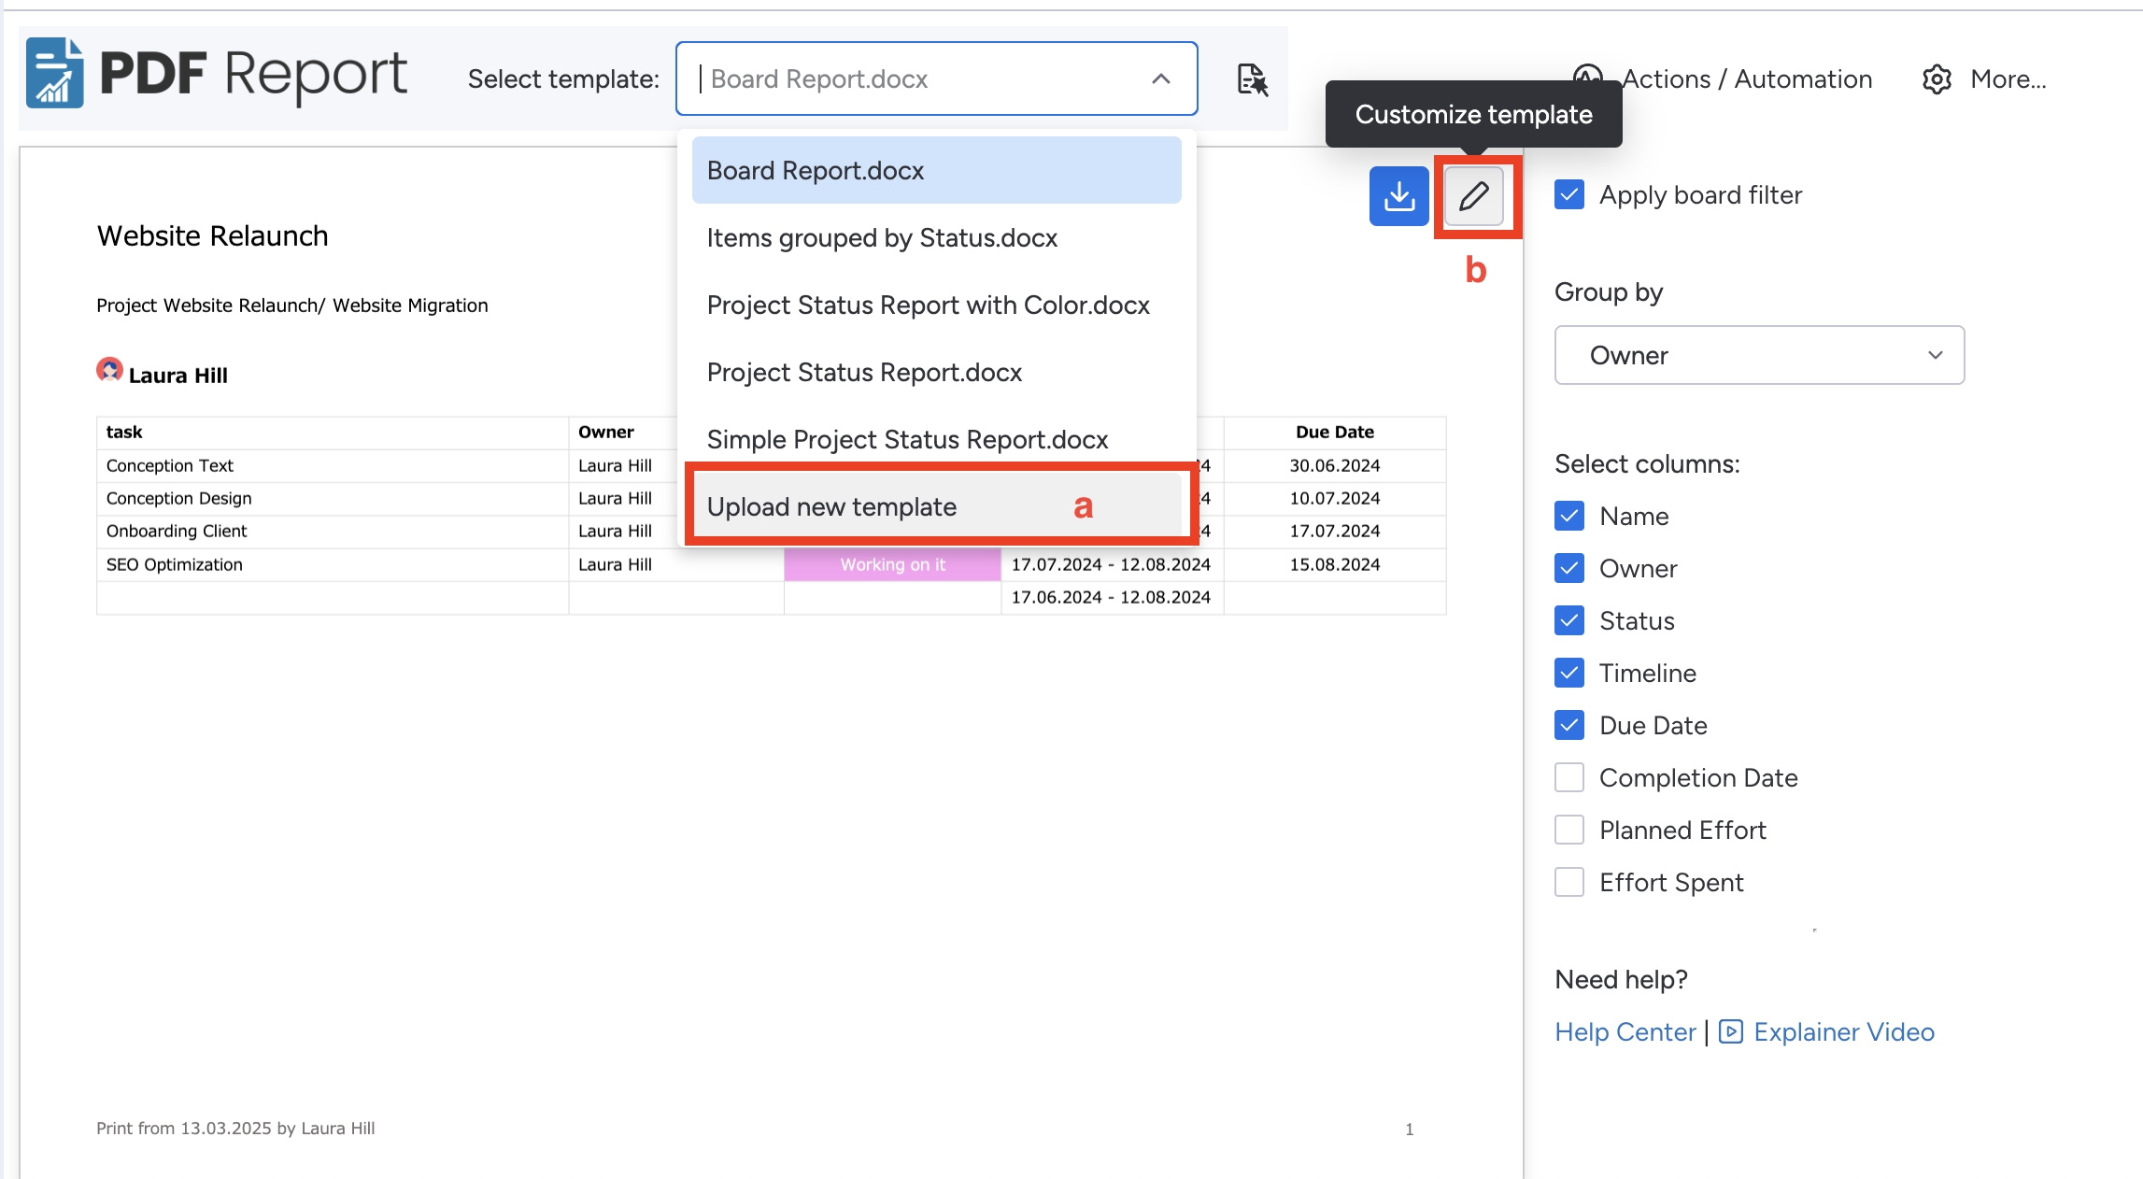Click the blue download report button
The image size is (2143, 1179).
pyautogui.click(x=1398, y=196)
